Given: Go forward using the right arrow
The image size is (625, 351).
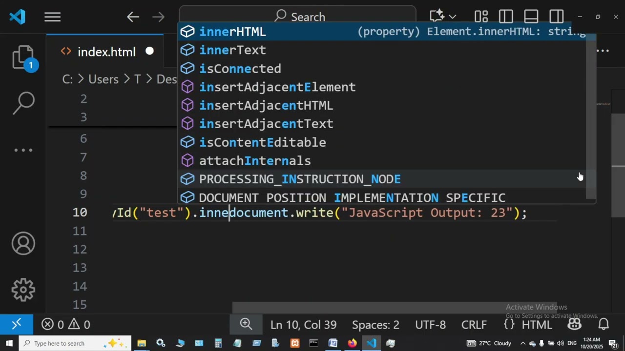Looking at the screenshot, I should [158, 17].
